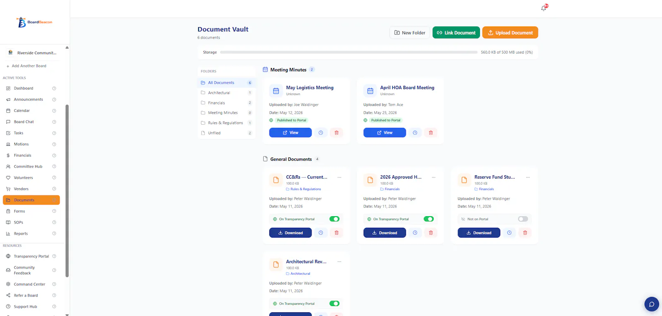Enable portal switch for Reserve Fund Study
The height and width of the screenshot is (316, 662).
click(x=523, y=219)
